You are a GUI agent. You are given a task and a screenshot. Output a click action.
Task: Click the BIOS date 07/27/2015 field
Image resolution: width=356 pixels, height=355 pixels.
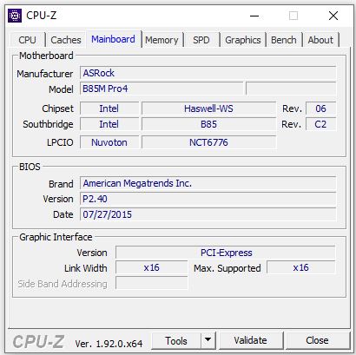tap(208, 214)
